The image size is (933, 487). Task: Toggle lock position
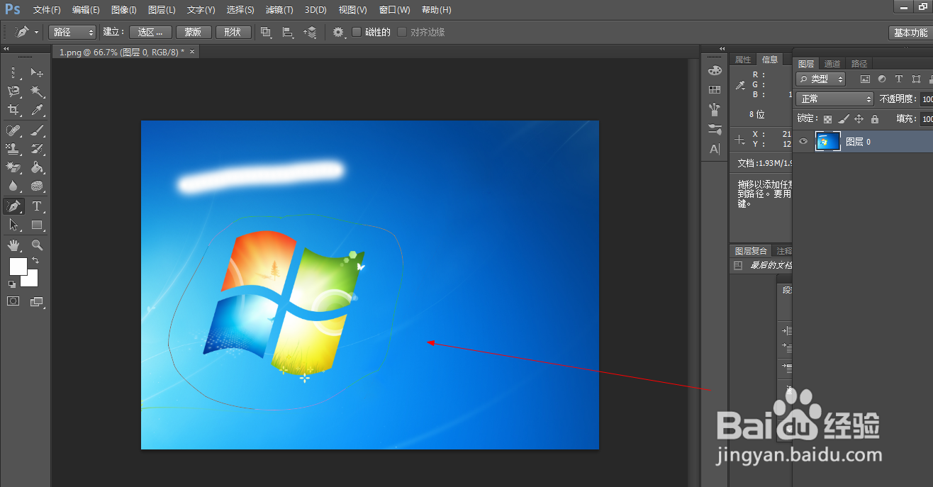(x=859, y=119)
